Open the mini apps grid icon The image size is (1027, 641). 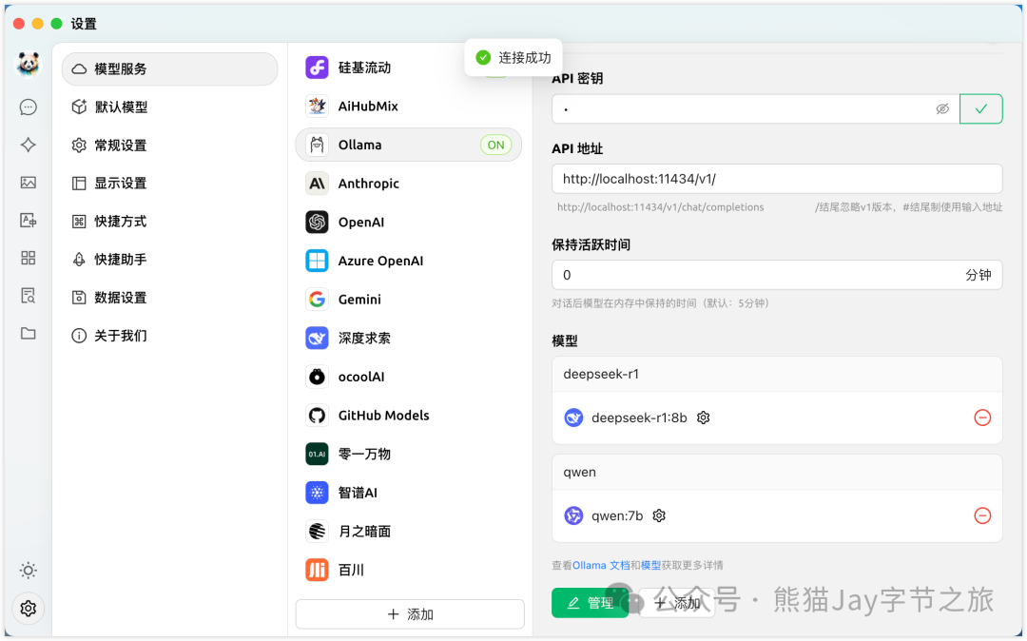point(29,258)
